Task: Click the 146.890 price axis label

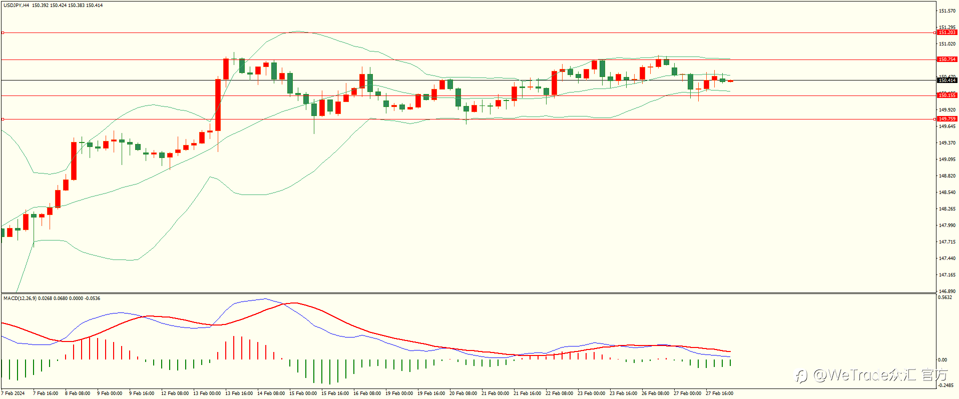Action: point(947,291)
